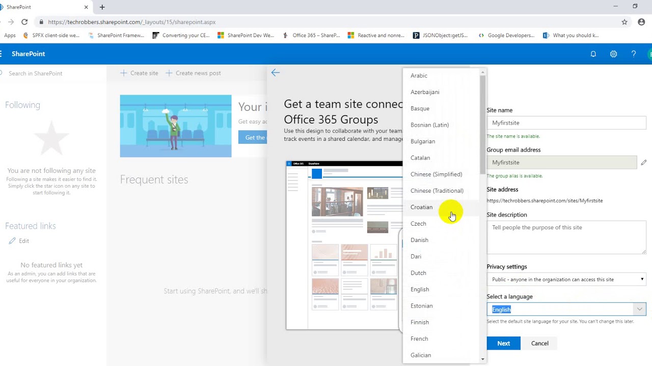652x366 pixels.
Task: Click the browser address bar URL
Action: 132,22
